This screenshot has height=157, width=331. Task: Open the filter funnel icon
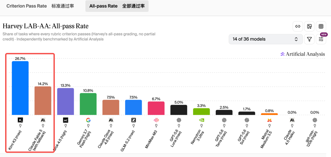point(309,39)
